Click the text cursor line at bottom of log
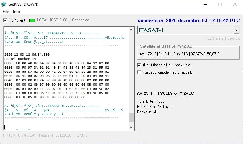Image resolution: width=243 pixels, height=144 pixels. coord(5,127)
